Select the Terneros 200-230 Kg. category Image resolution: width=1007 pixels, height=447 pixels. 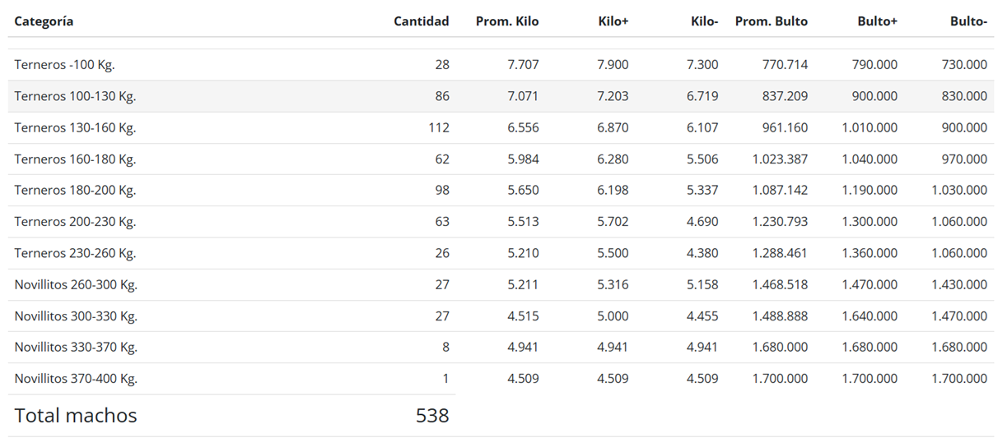point(75,222)
